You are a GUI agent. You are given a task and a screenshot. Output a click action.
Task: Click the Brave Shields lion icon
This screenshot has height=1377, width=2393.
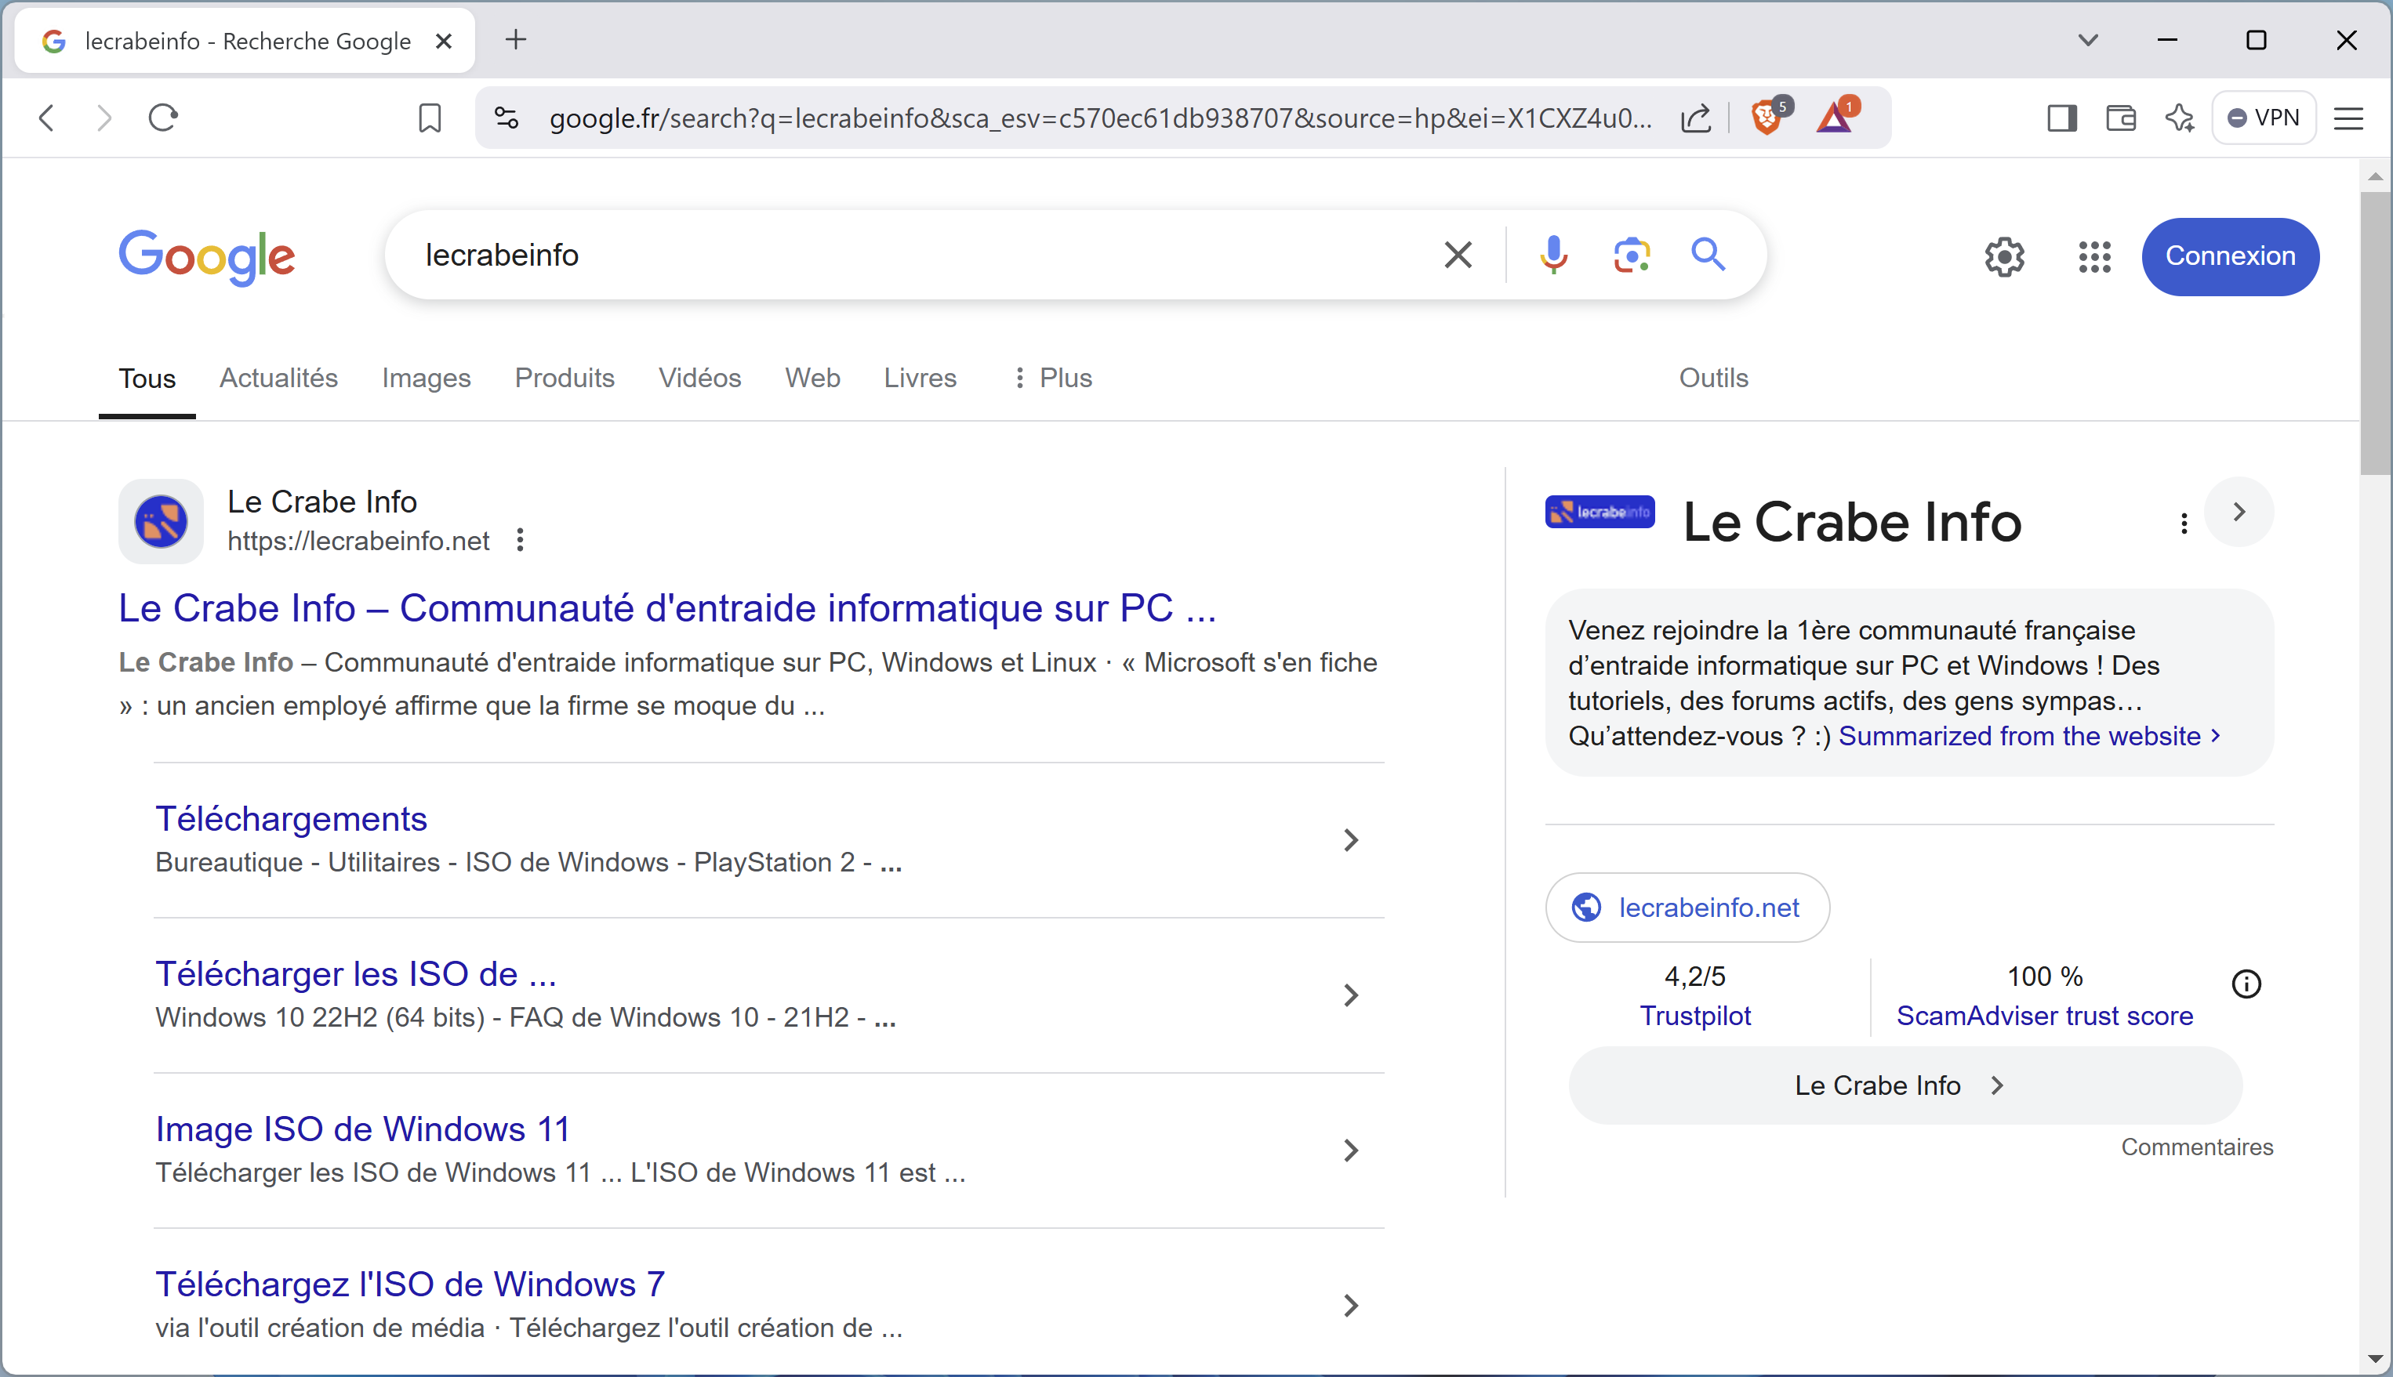[x=1766, y=118]
